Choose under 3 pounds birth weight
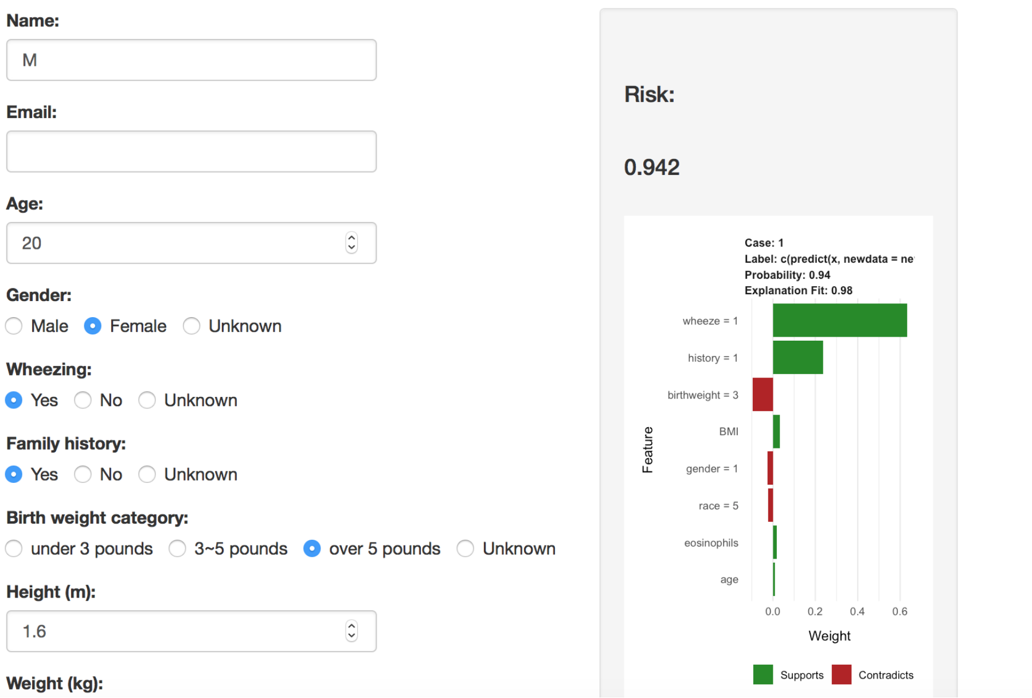This screenshot has width=1032, height=698. tap(14, 549)
